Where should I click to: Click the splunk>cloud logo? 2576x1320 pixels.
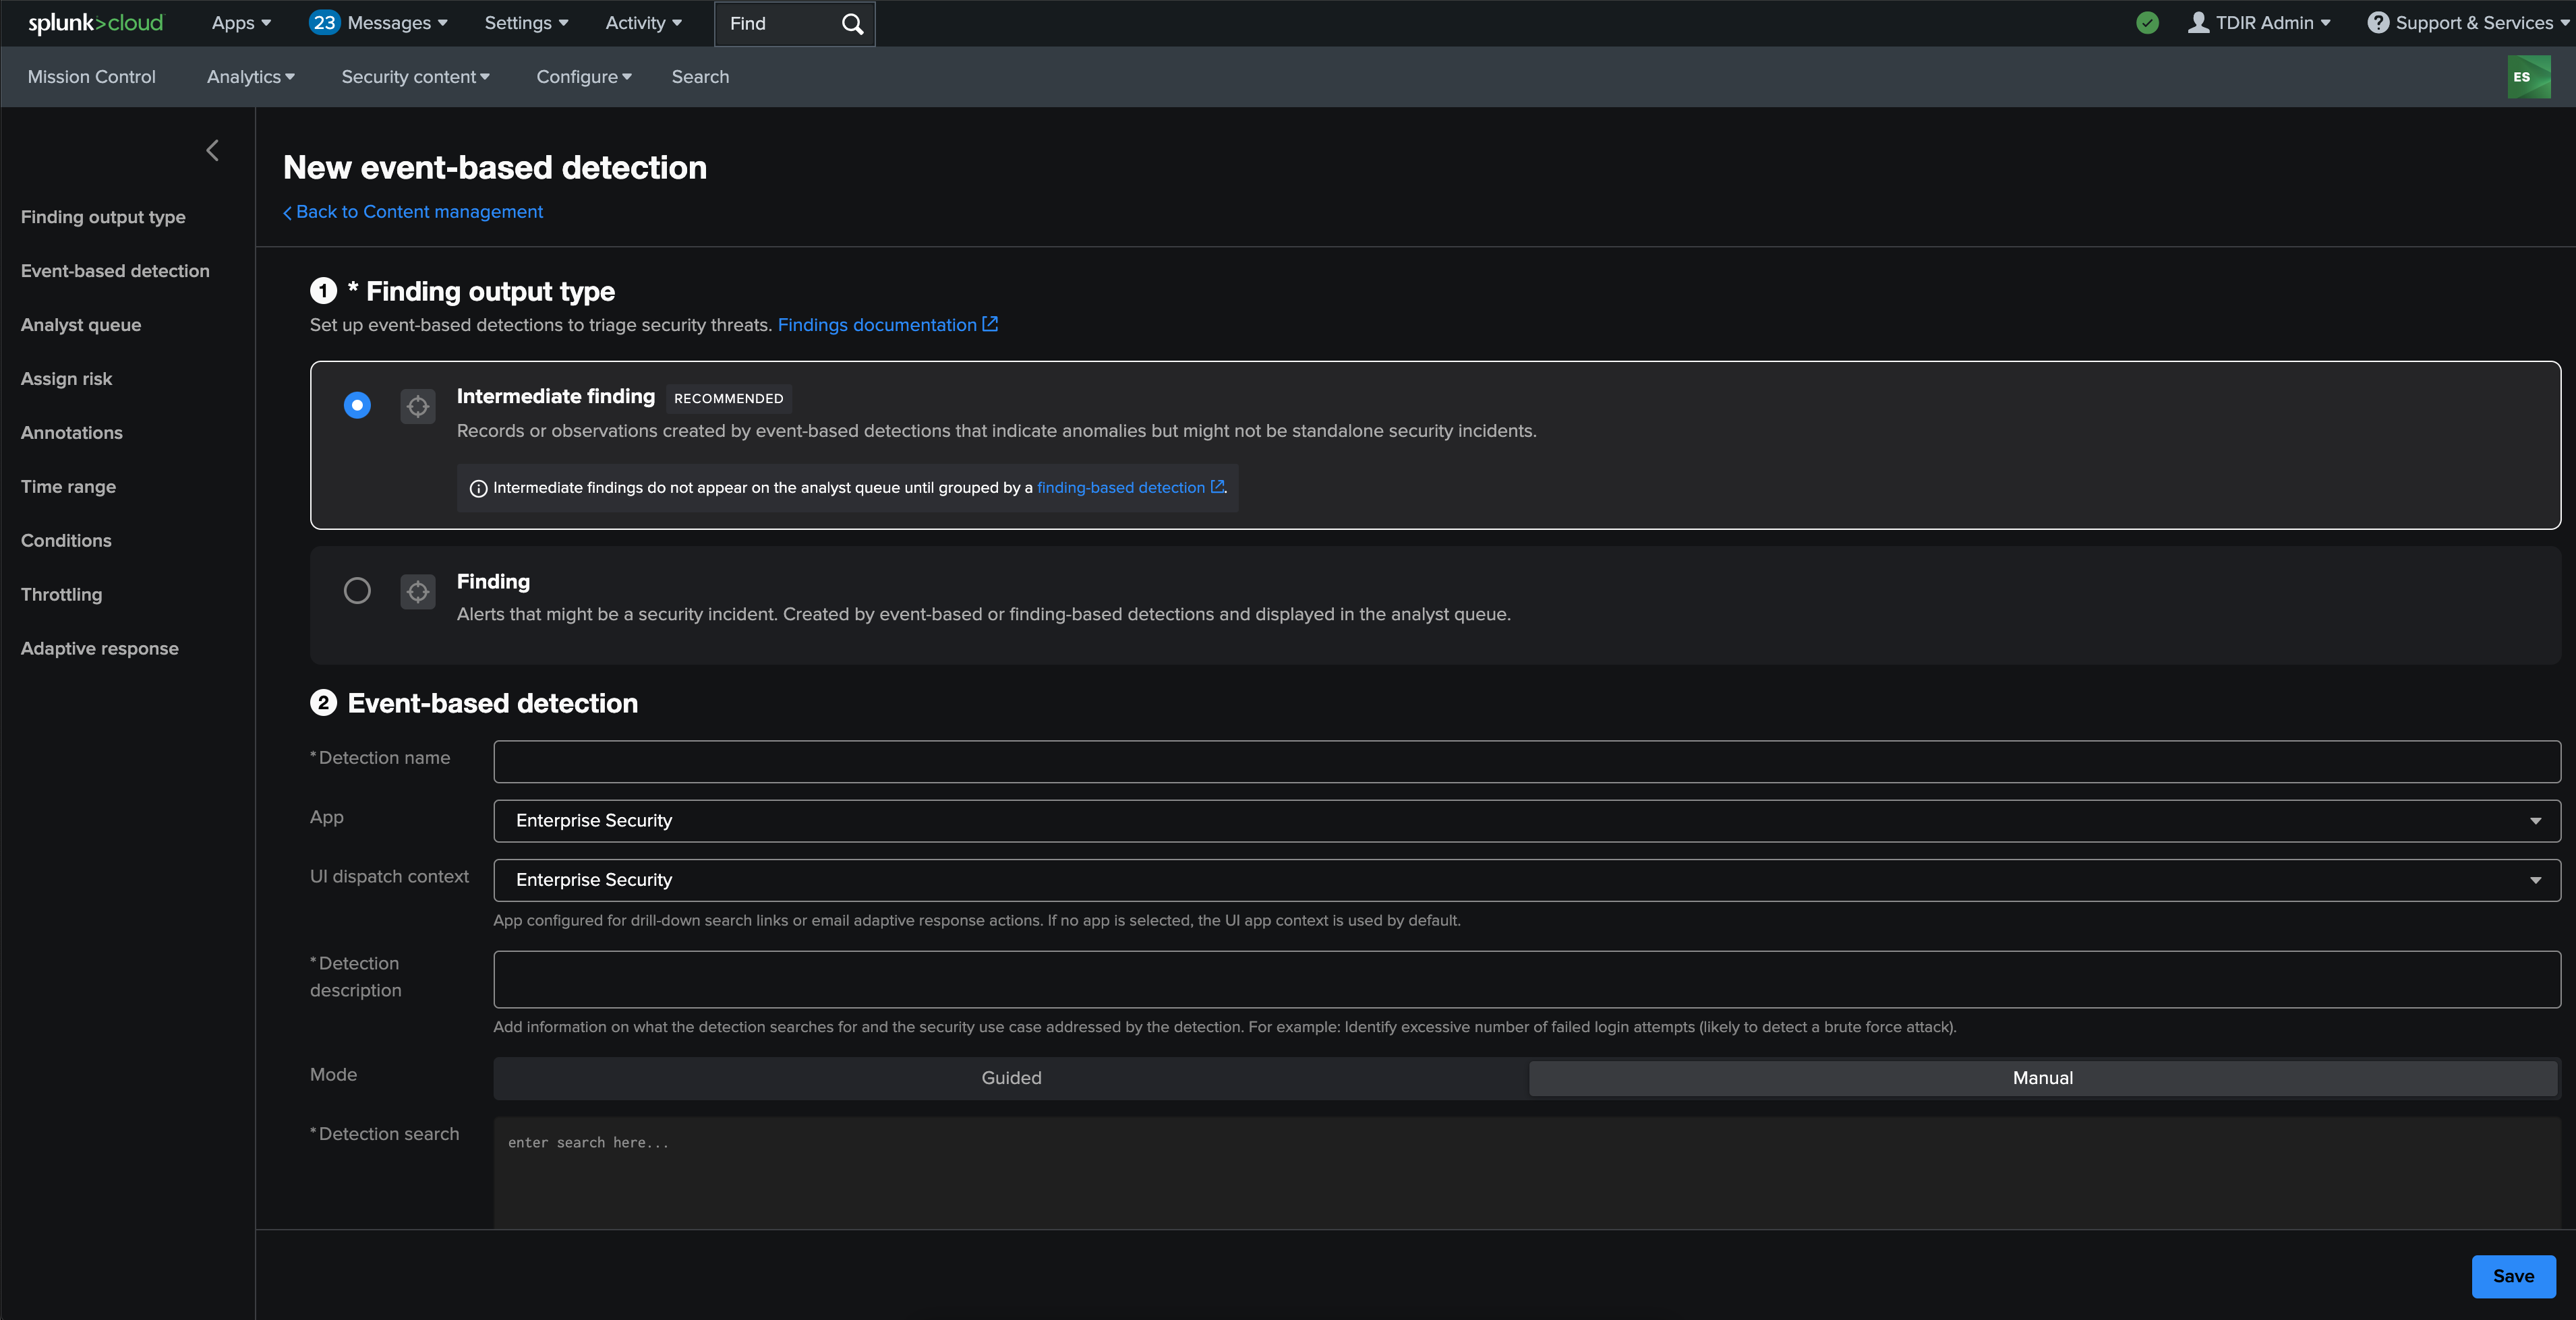click(x=96, y=23)
